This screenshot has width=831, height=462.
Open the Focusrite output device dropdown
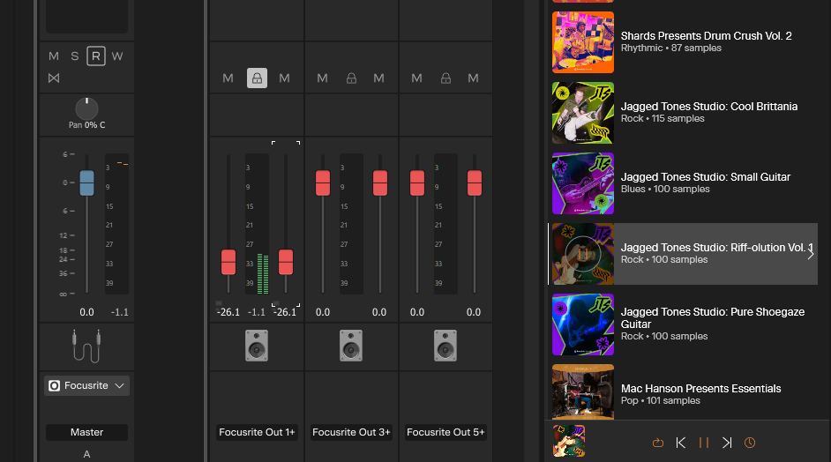pos(86,385)
